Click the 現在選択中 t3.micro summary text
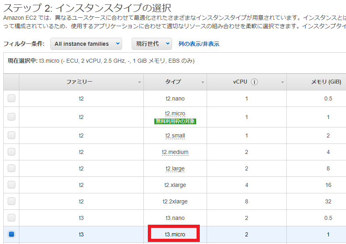This screenshot has width=346, height=244. (101, 61)
